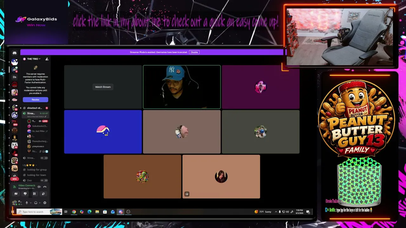Select Its Just Miko in voice list
The height and width of the screenshot is (228, 406).
pos(38,131)
